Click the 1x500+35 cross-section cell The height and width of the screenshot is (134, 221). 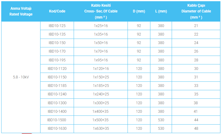tap(101, 120)
